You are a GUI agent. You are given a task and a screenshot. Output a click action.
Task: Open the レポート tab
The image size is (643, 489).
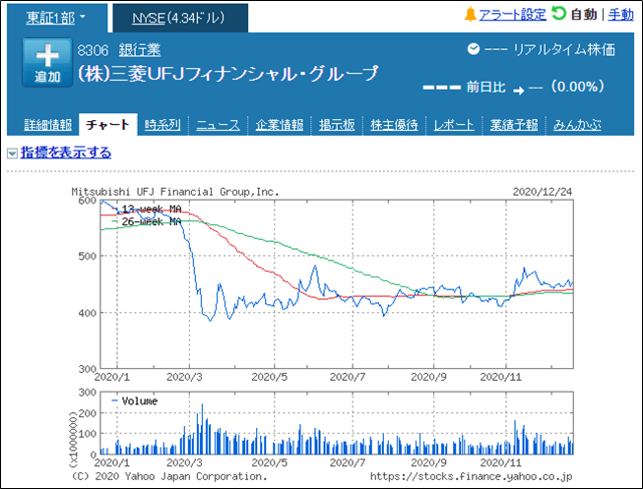454,125
